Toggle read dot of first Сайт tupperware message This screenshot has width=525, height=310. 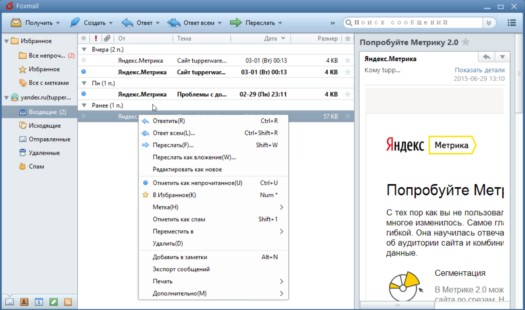[x=83, y=60]
